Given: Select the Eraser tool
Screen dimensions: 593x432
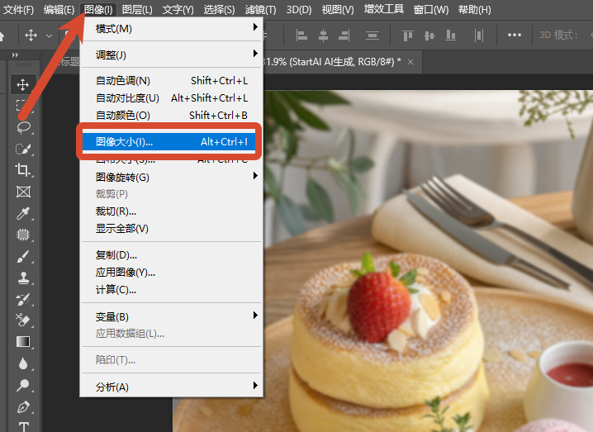Looking at the screenshot, I should pos(22,320).
